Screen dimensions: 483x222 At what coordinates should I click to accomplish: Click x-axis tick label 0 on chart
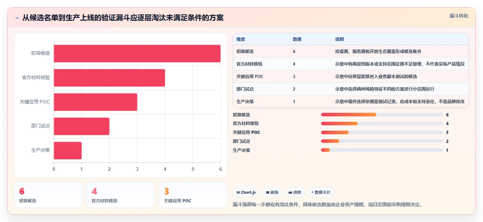point(54,169)
